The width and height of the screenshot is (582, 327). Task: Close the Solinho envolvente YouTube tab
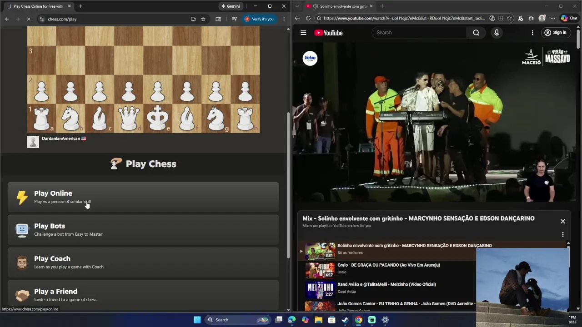pyautogui.click(x=371, y=6)
